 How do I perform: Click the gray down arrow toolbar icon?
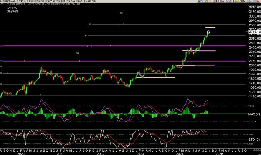pos(223,1)
